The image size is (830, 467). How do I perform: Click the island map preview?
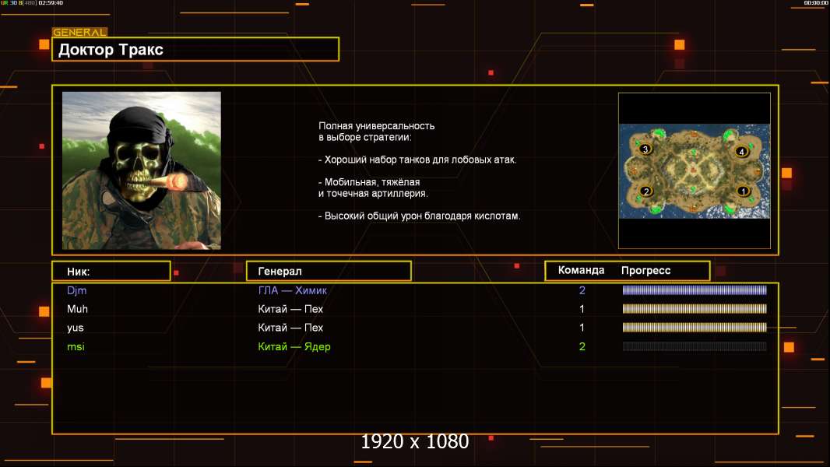pos(695,170)
